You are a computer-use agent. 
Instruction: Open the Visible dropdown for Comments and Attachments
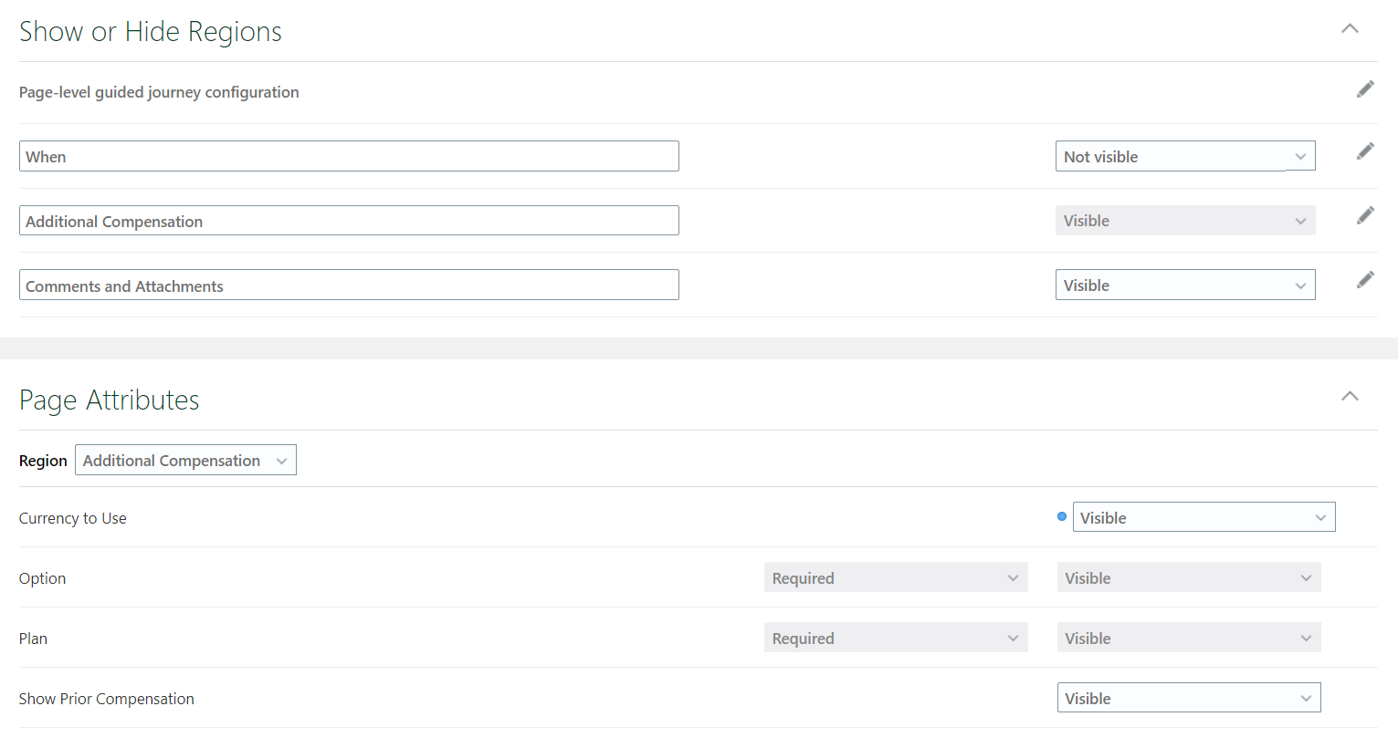(x=1185, y=285)
